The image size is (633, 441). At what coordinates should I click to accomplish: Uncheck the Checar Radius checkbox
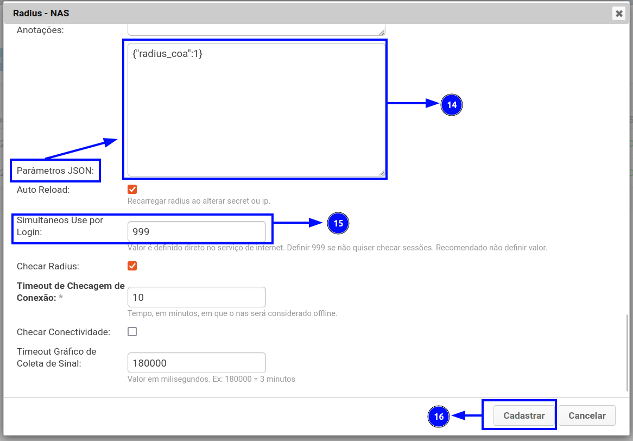tap(132, 266)
